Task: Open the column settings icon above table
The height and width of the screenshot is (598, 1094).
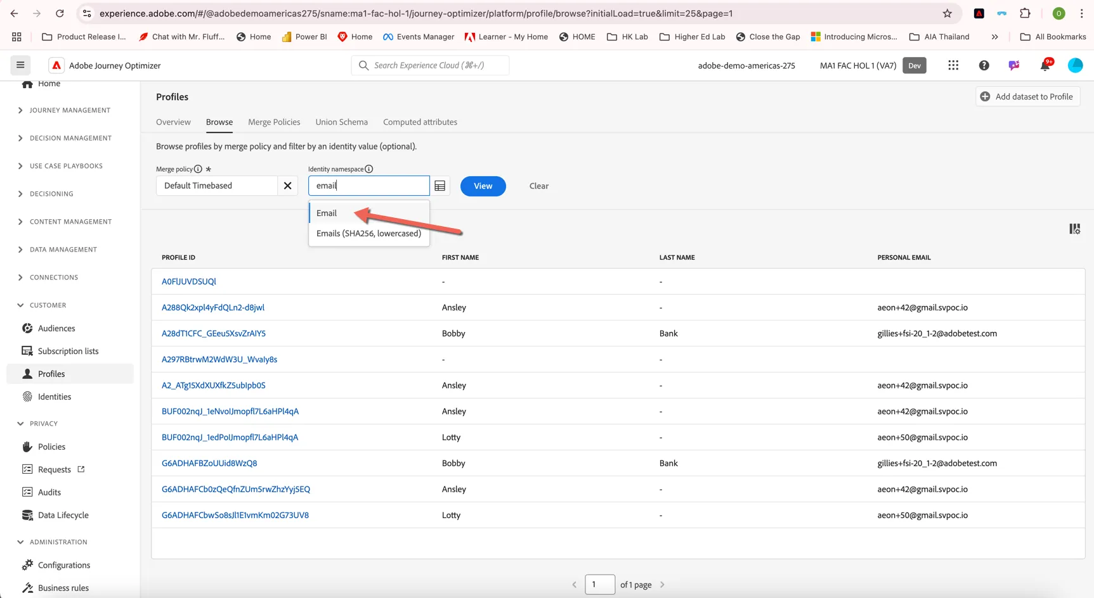Action: (1074, 229)
